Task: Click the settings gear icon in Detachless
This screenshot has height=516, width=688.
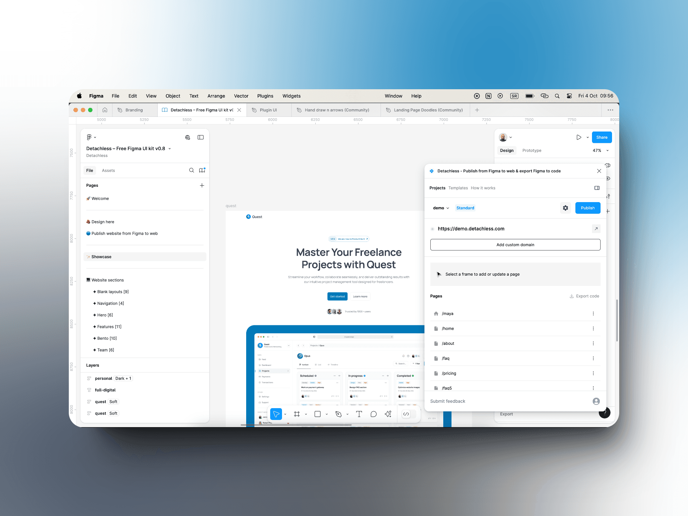Action: coord(565,207)
